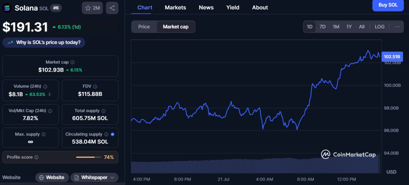Viewport: 409px width, 185px height.
Task: Click the Profile score info icon
Action: (36, 157)
